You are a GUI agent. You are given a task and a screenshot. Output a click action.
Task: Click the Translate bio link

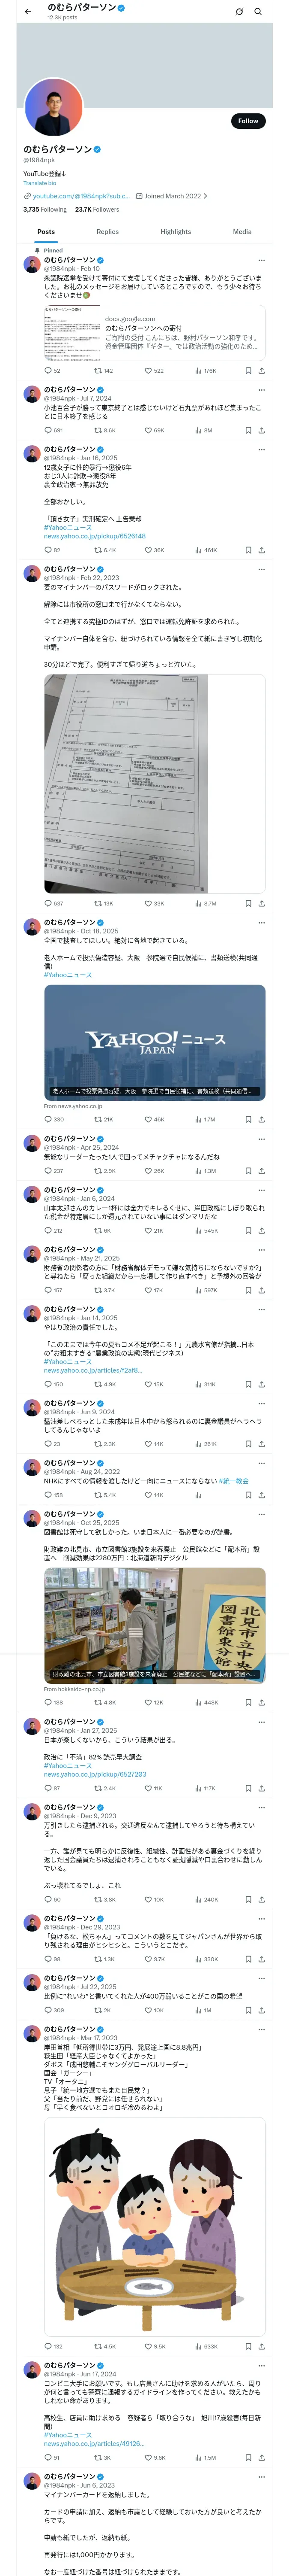[x=40, y=183]
